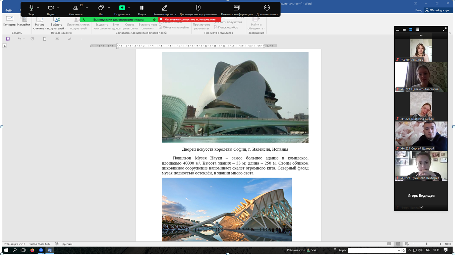Select Ксения Авилова video thumbnail

[421, 50]
